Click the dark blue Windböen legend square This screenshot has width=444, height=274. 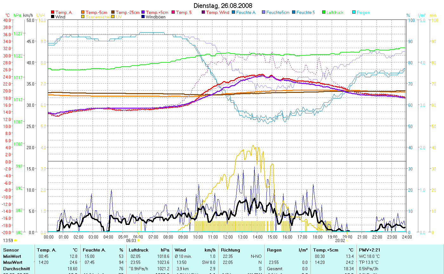(x=143, y=17)
